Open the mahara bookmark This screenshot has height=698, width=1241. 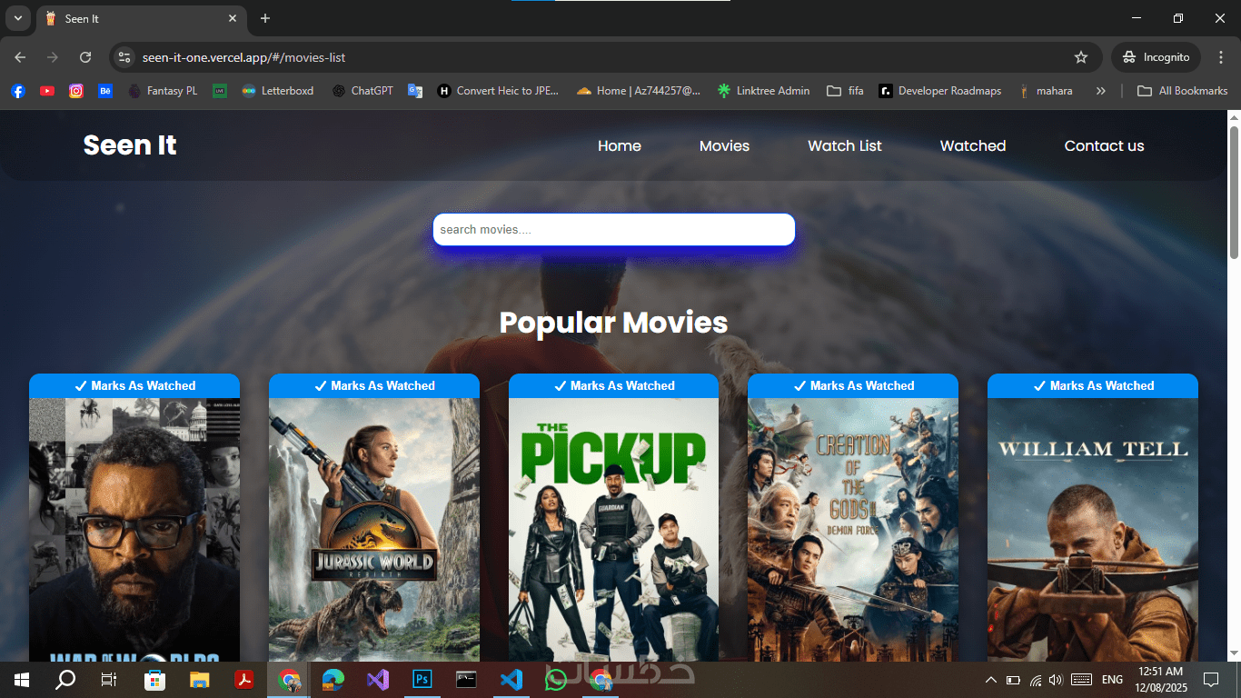[1045, 91]
